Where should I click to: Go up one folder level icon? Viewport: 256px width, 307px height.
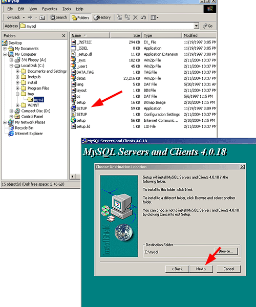point(42,17)
